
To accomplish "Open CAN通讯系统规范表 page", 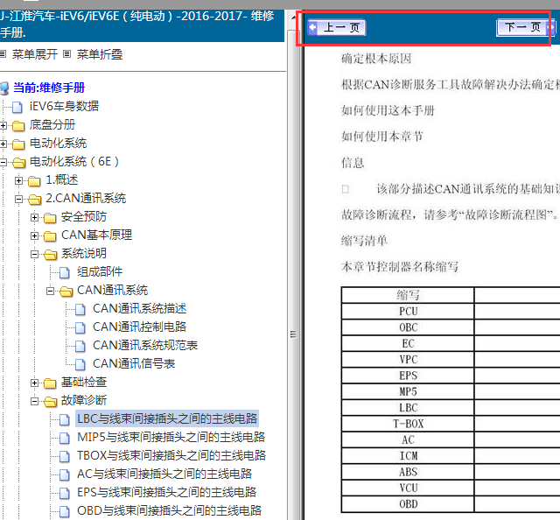I will tap(145, 346).
